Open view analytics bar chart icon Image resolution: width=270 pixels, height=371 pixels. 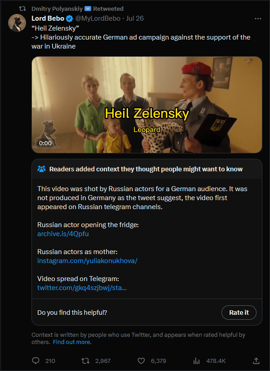click(196, 361)
